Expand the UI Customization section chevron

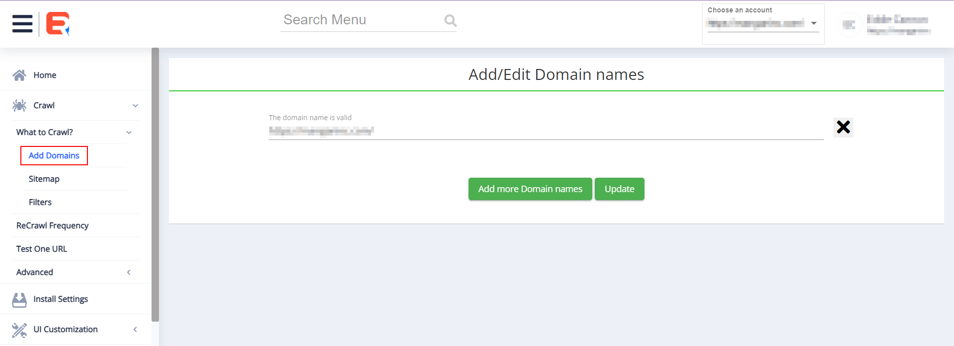pos(135,330)
